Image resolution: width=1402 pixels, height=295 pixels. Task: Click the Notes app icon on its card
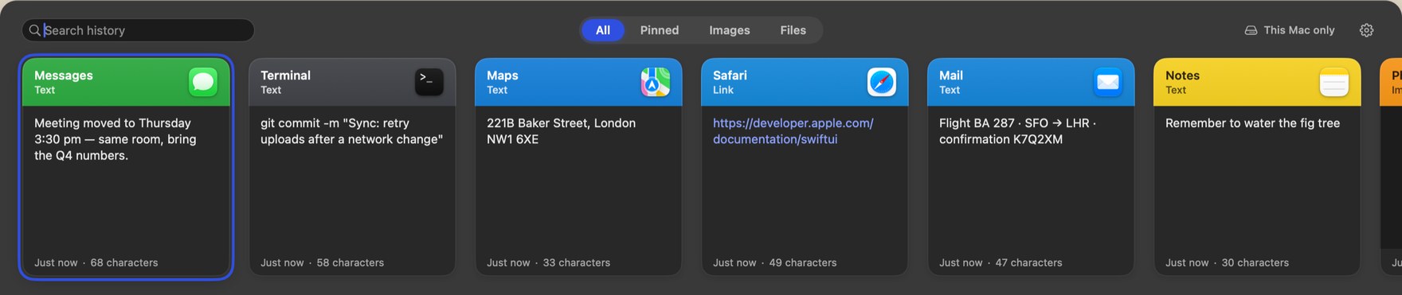point(1334,82)
